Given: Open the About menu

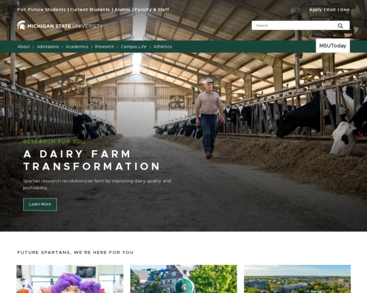Looking at the screenshot, I should 24,47.
